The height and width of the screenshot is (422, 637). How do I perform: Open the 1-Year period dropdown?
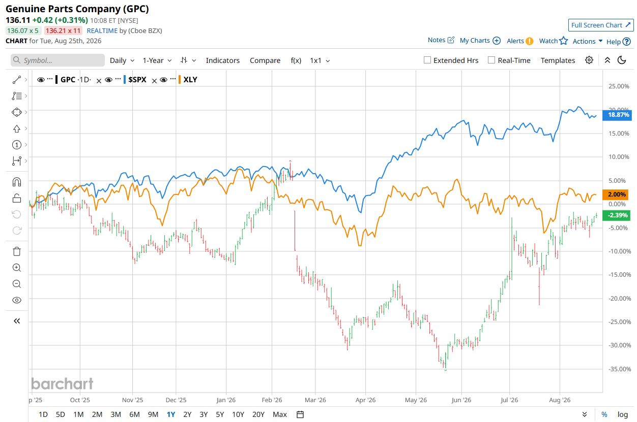click(x=157, y=60)
